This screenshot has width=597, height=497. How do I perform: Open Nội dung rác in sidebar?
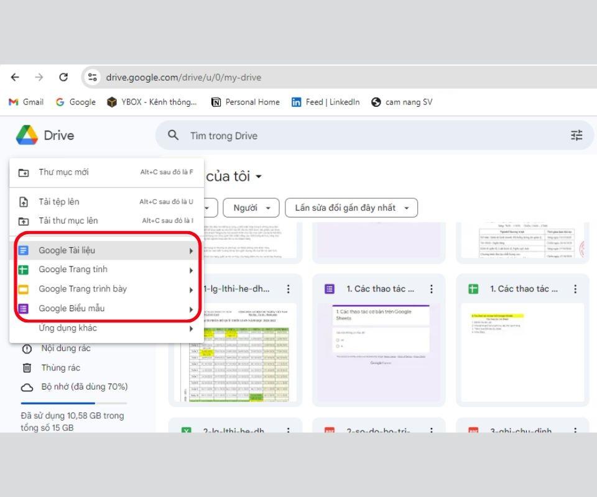coord(65,349)
